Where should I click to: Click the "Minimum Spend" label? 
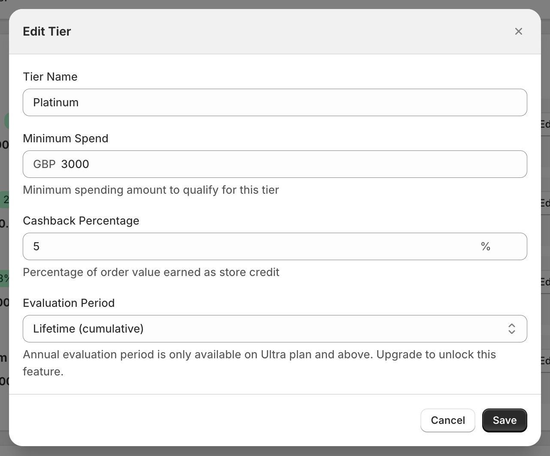point(65,138)
